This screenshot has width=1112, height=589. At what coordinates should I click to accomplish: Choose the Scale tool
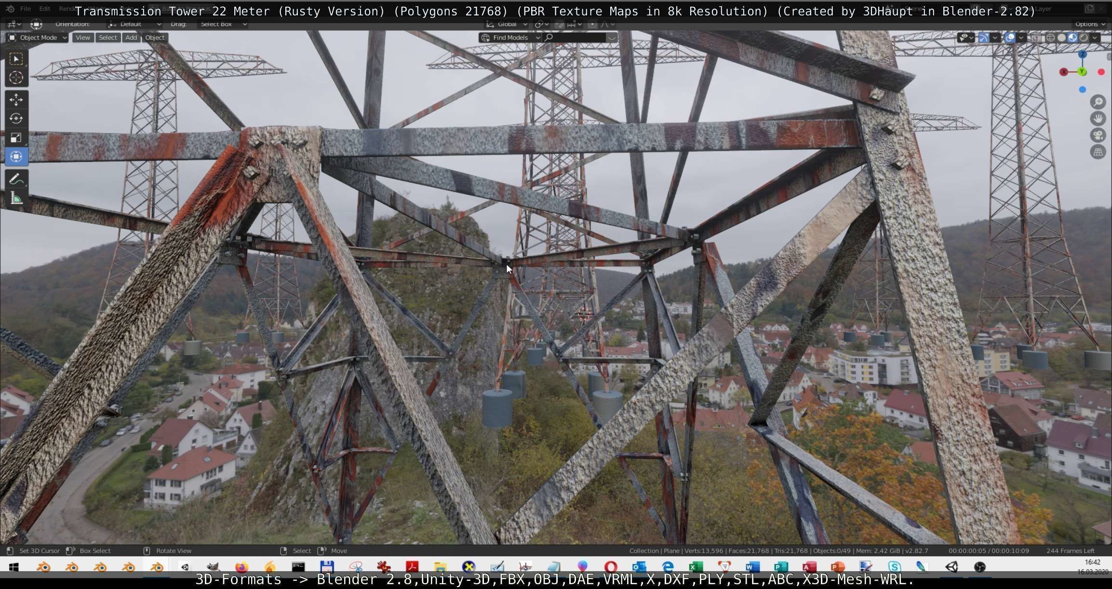pos(16,138)
